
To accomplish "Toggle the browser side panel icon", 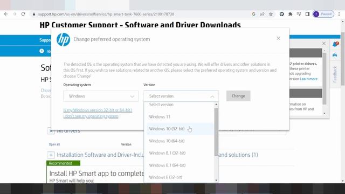I will 307,14.
